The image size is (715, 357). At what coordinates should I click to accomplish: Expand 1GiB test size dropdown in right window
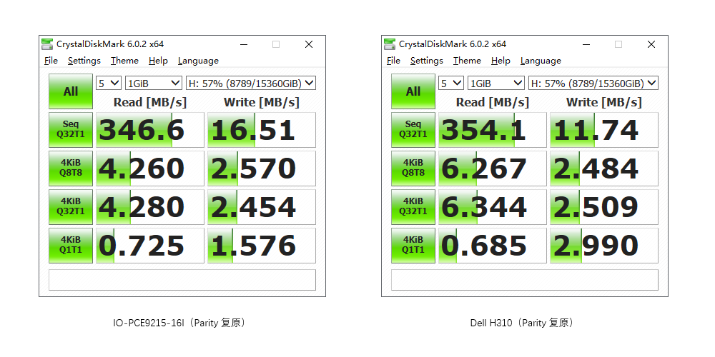pyautogui.click(x=496, y=84)
